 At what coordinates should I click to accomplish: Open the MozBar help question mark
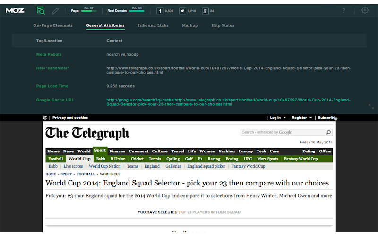344,10
